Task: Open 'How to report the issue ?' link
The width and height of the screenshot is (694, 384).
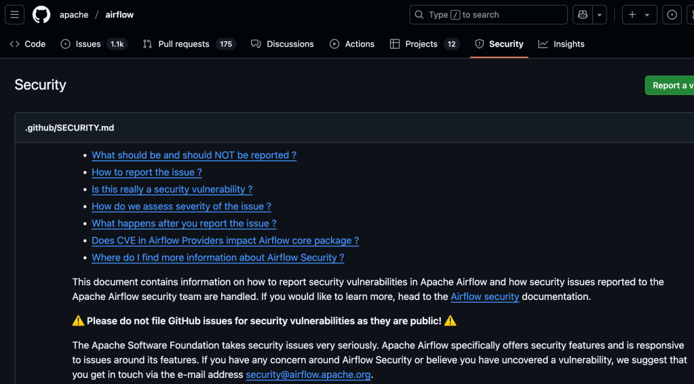Action: [x=147, y=172]
